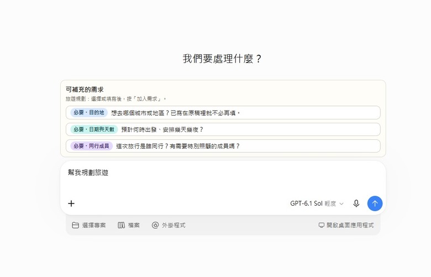Click the 旅遊規劃 hint line
The image size is (431, 277).
tap(116, 99)
